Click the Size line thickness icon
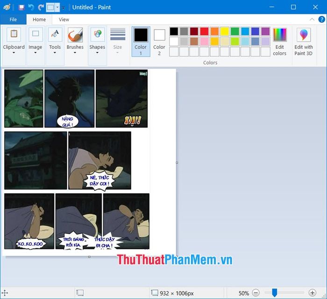This screenshot has width=327, height=299. pos(118,34)
